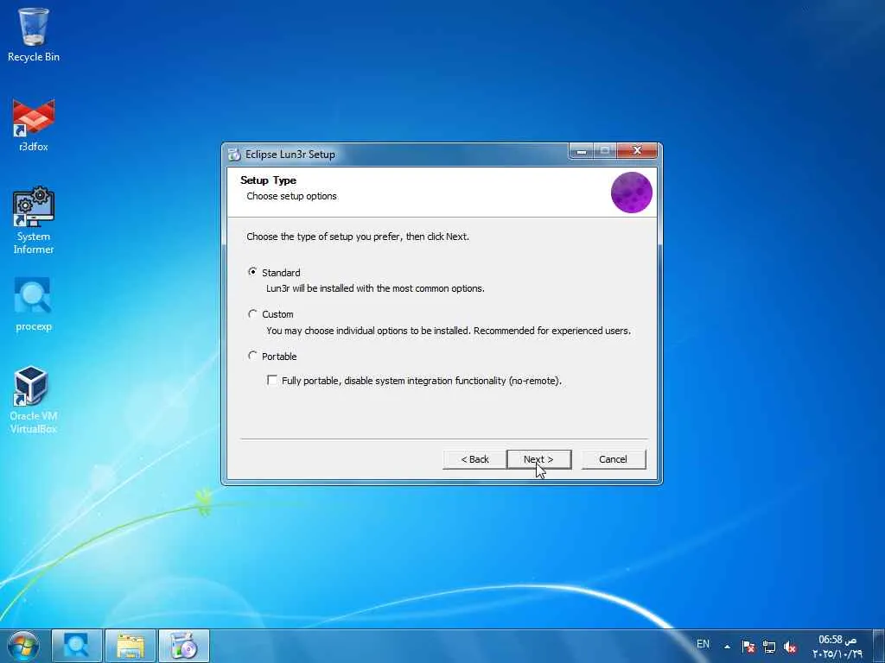Select the Portable setup radio button
Viewport: 885px width, 663px height.
pos(252,356)
